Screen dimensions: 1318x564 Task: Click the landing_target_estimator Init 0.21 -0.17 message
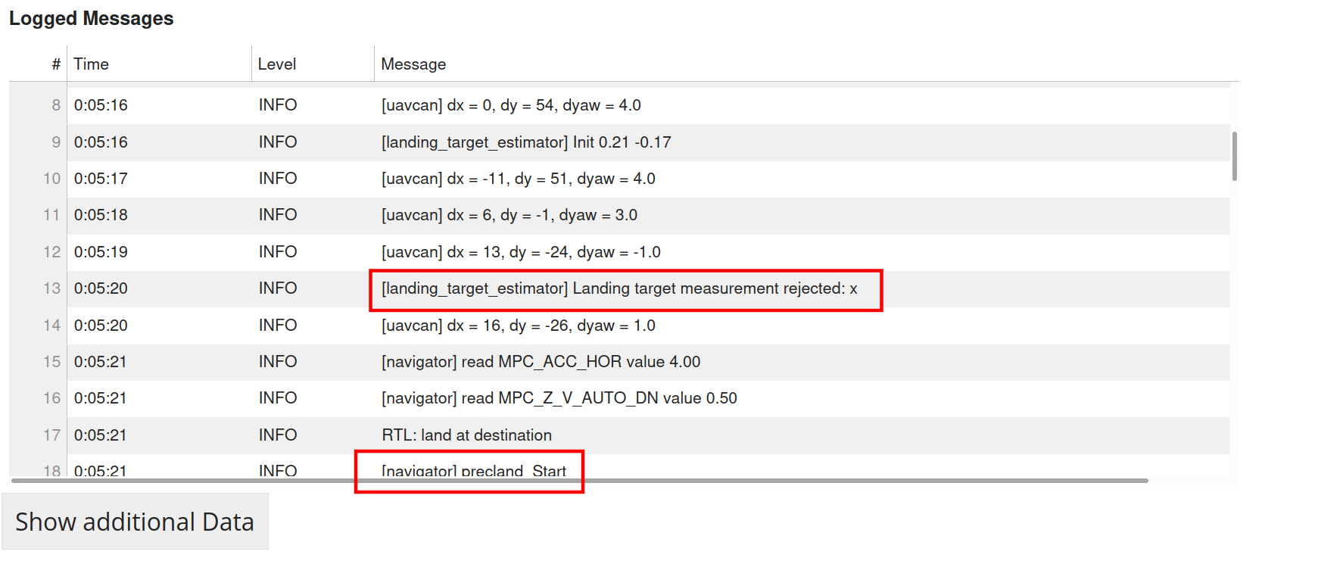tap(526, 142)
